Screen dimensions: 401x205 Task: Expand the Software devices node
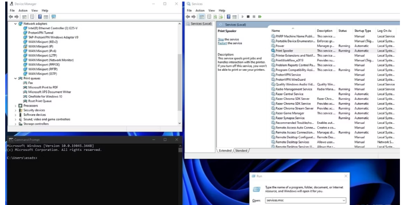tap(16, 115)
